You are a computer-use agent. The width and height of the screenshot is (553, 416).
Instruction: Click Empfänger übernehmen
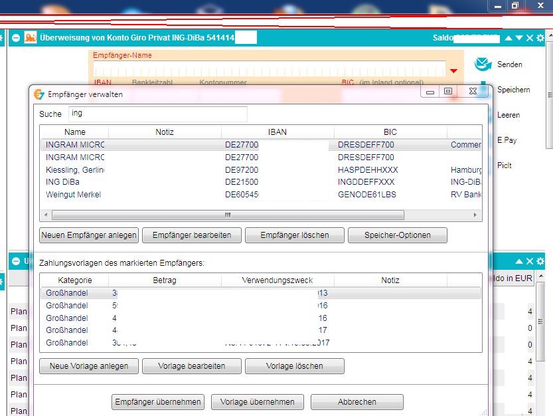coord(158,402)
